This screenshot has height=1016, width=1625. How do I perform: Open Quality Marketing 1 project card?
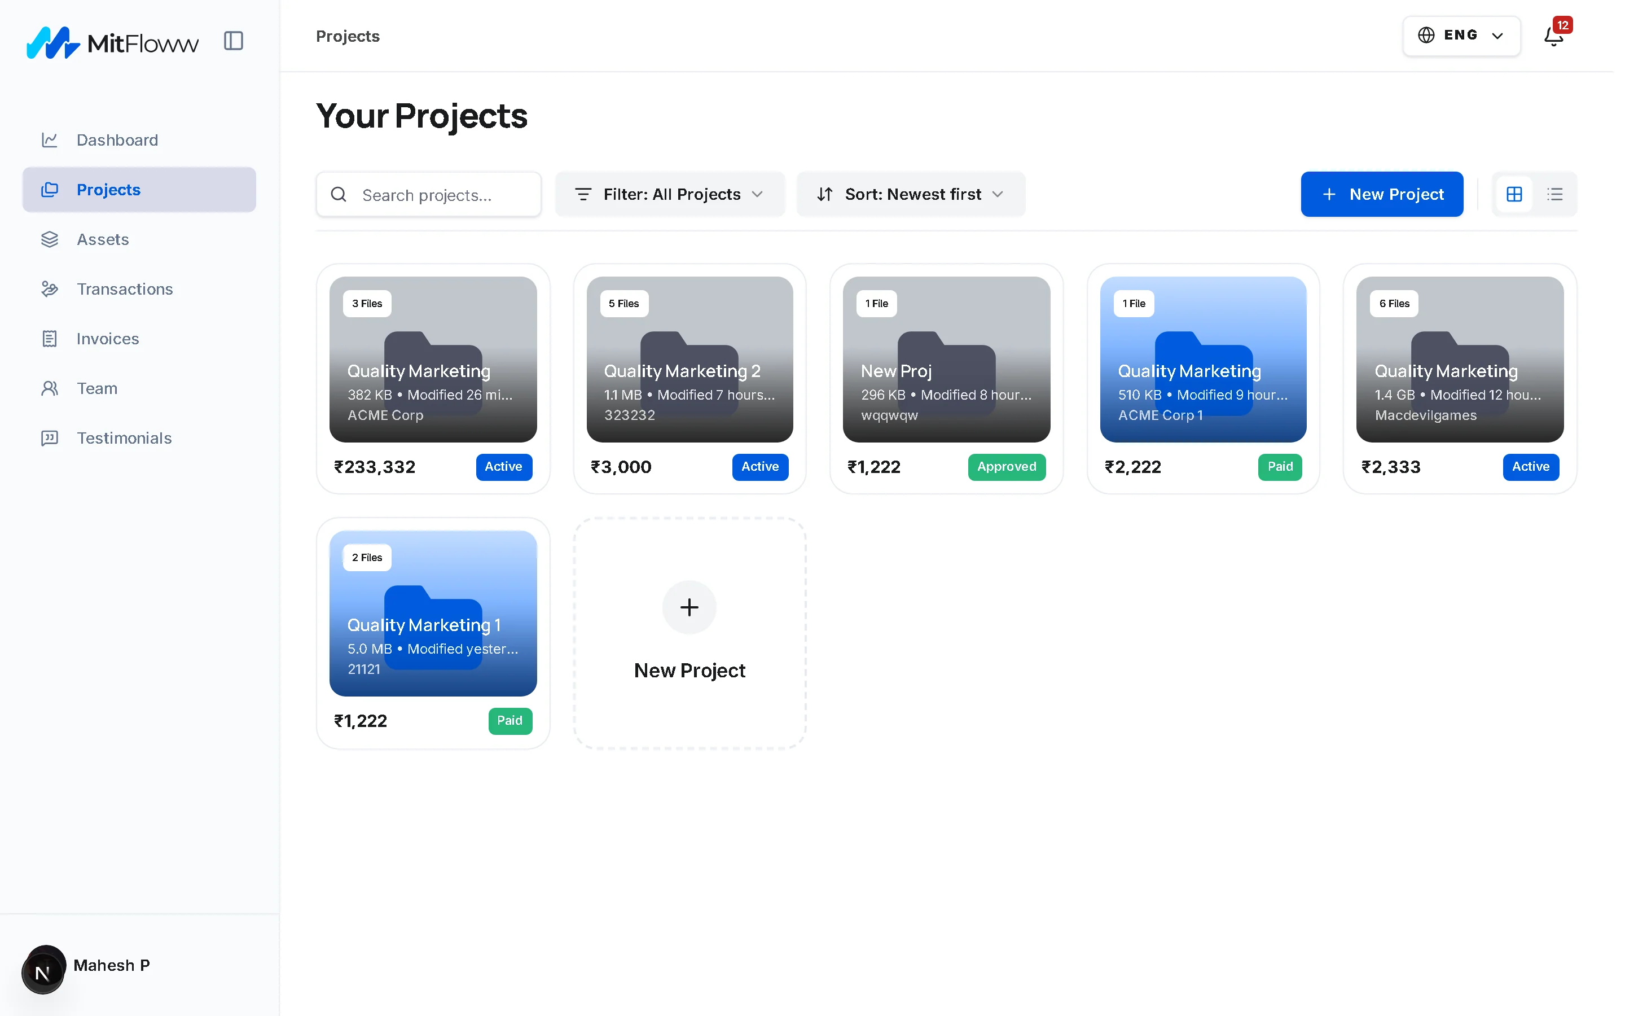click(x=433, y=633)
